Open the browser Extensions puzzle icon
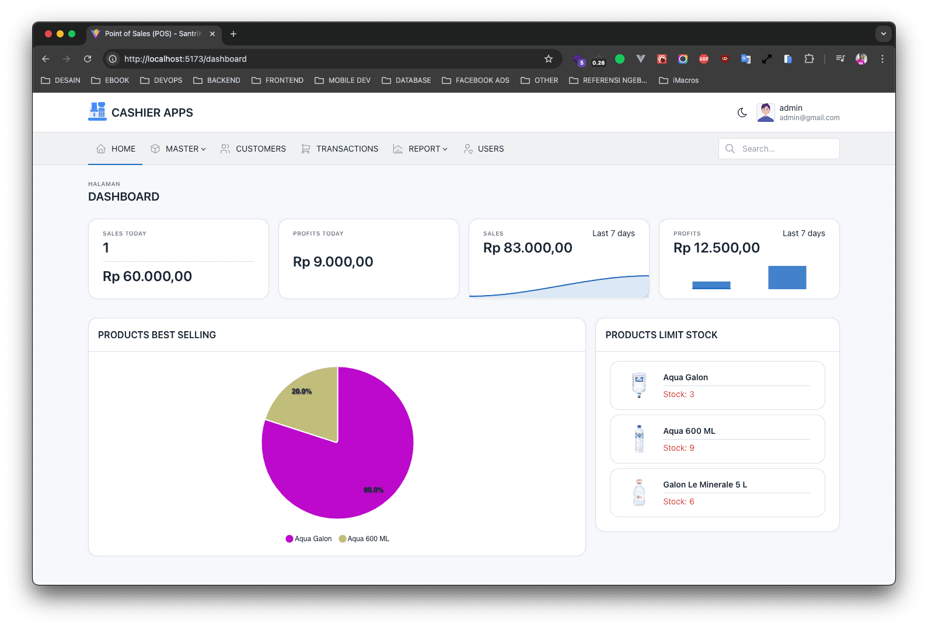Screen dimensions: 928x628 click(x=809, y=59)
